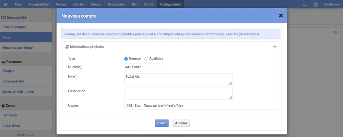The height and width of the screenshot is (137, 343).
Task: Go to the home icon in navbar
Action: coord(5,4)
